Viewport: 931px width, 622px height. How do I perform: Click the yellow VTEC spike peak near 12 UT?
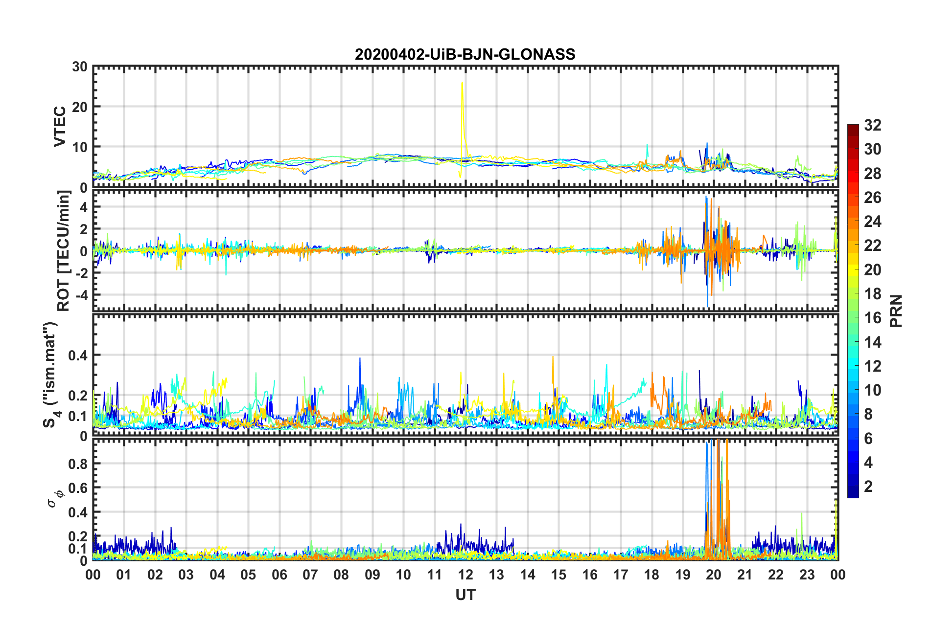(462, 83)
